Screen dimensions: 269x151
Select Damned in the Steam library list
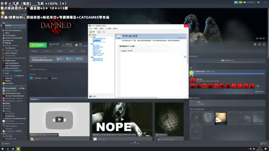pyautogui.click(x=14, y=26)
